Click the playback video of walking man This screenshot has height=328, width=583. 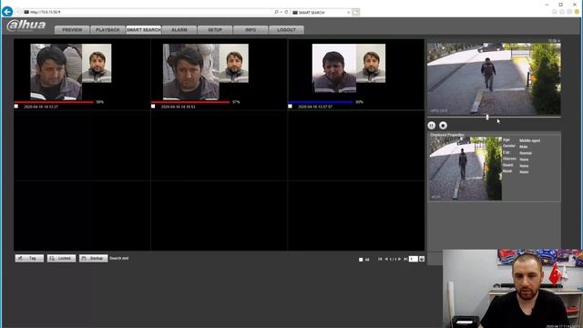(x=494, y=79)
